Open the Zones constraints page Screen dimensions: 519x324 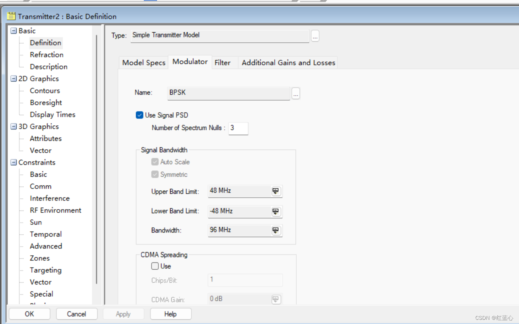40,258
